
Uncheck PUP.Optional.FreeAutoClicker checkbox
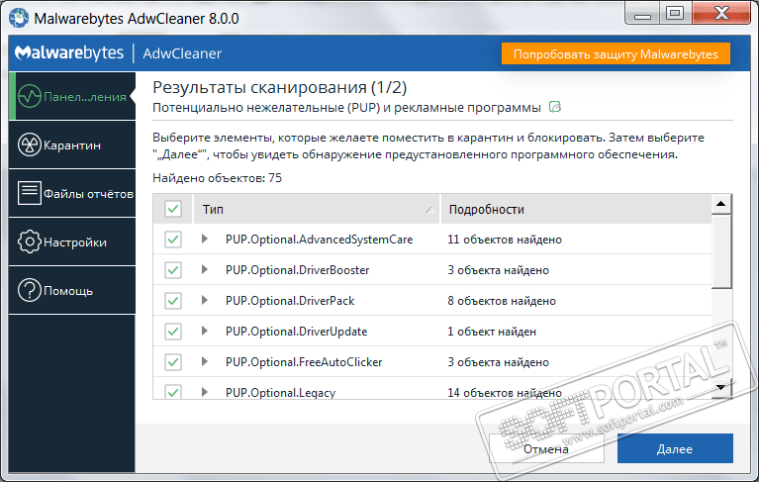(x=173, y=362)
